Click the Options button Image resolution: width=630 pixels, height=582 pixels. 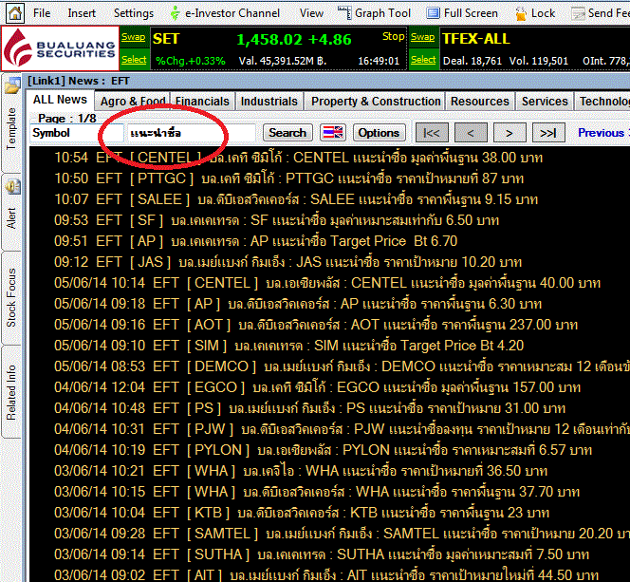click(x=379, y=133)
